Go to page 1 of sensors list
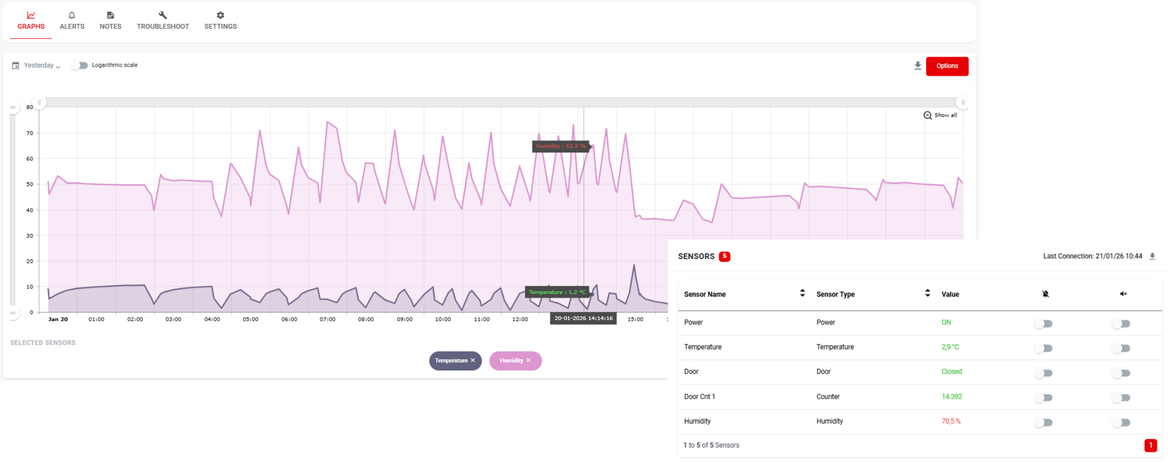 point(1150,445)
